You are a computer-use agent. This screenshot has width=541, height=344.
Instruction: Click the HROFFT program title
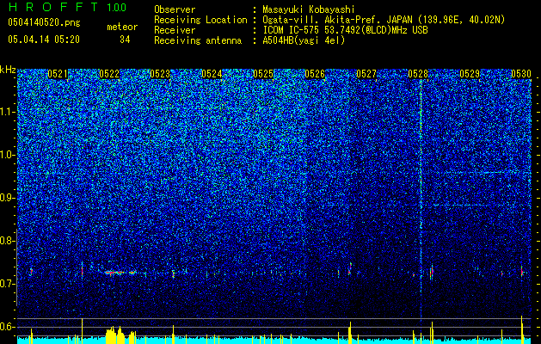point(53,7)
